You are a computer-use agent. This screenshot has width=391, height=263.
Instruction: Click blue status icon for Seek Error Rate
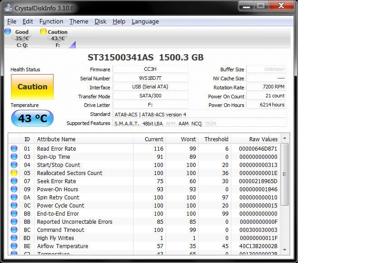click(14, 181)
